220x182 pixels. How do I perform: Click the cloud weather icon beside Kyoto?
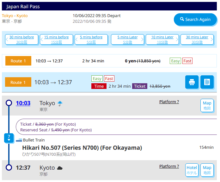[60, 168]
